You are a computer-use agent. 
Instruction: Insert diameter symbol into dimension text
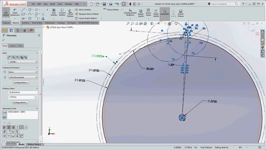point(5,132)
